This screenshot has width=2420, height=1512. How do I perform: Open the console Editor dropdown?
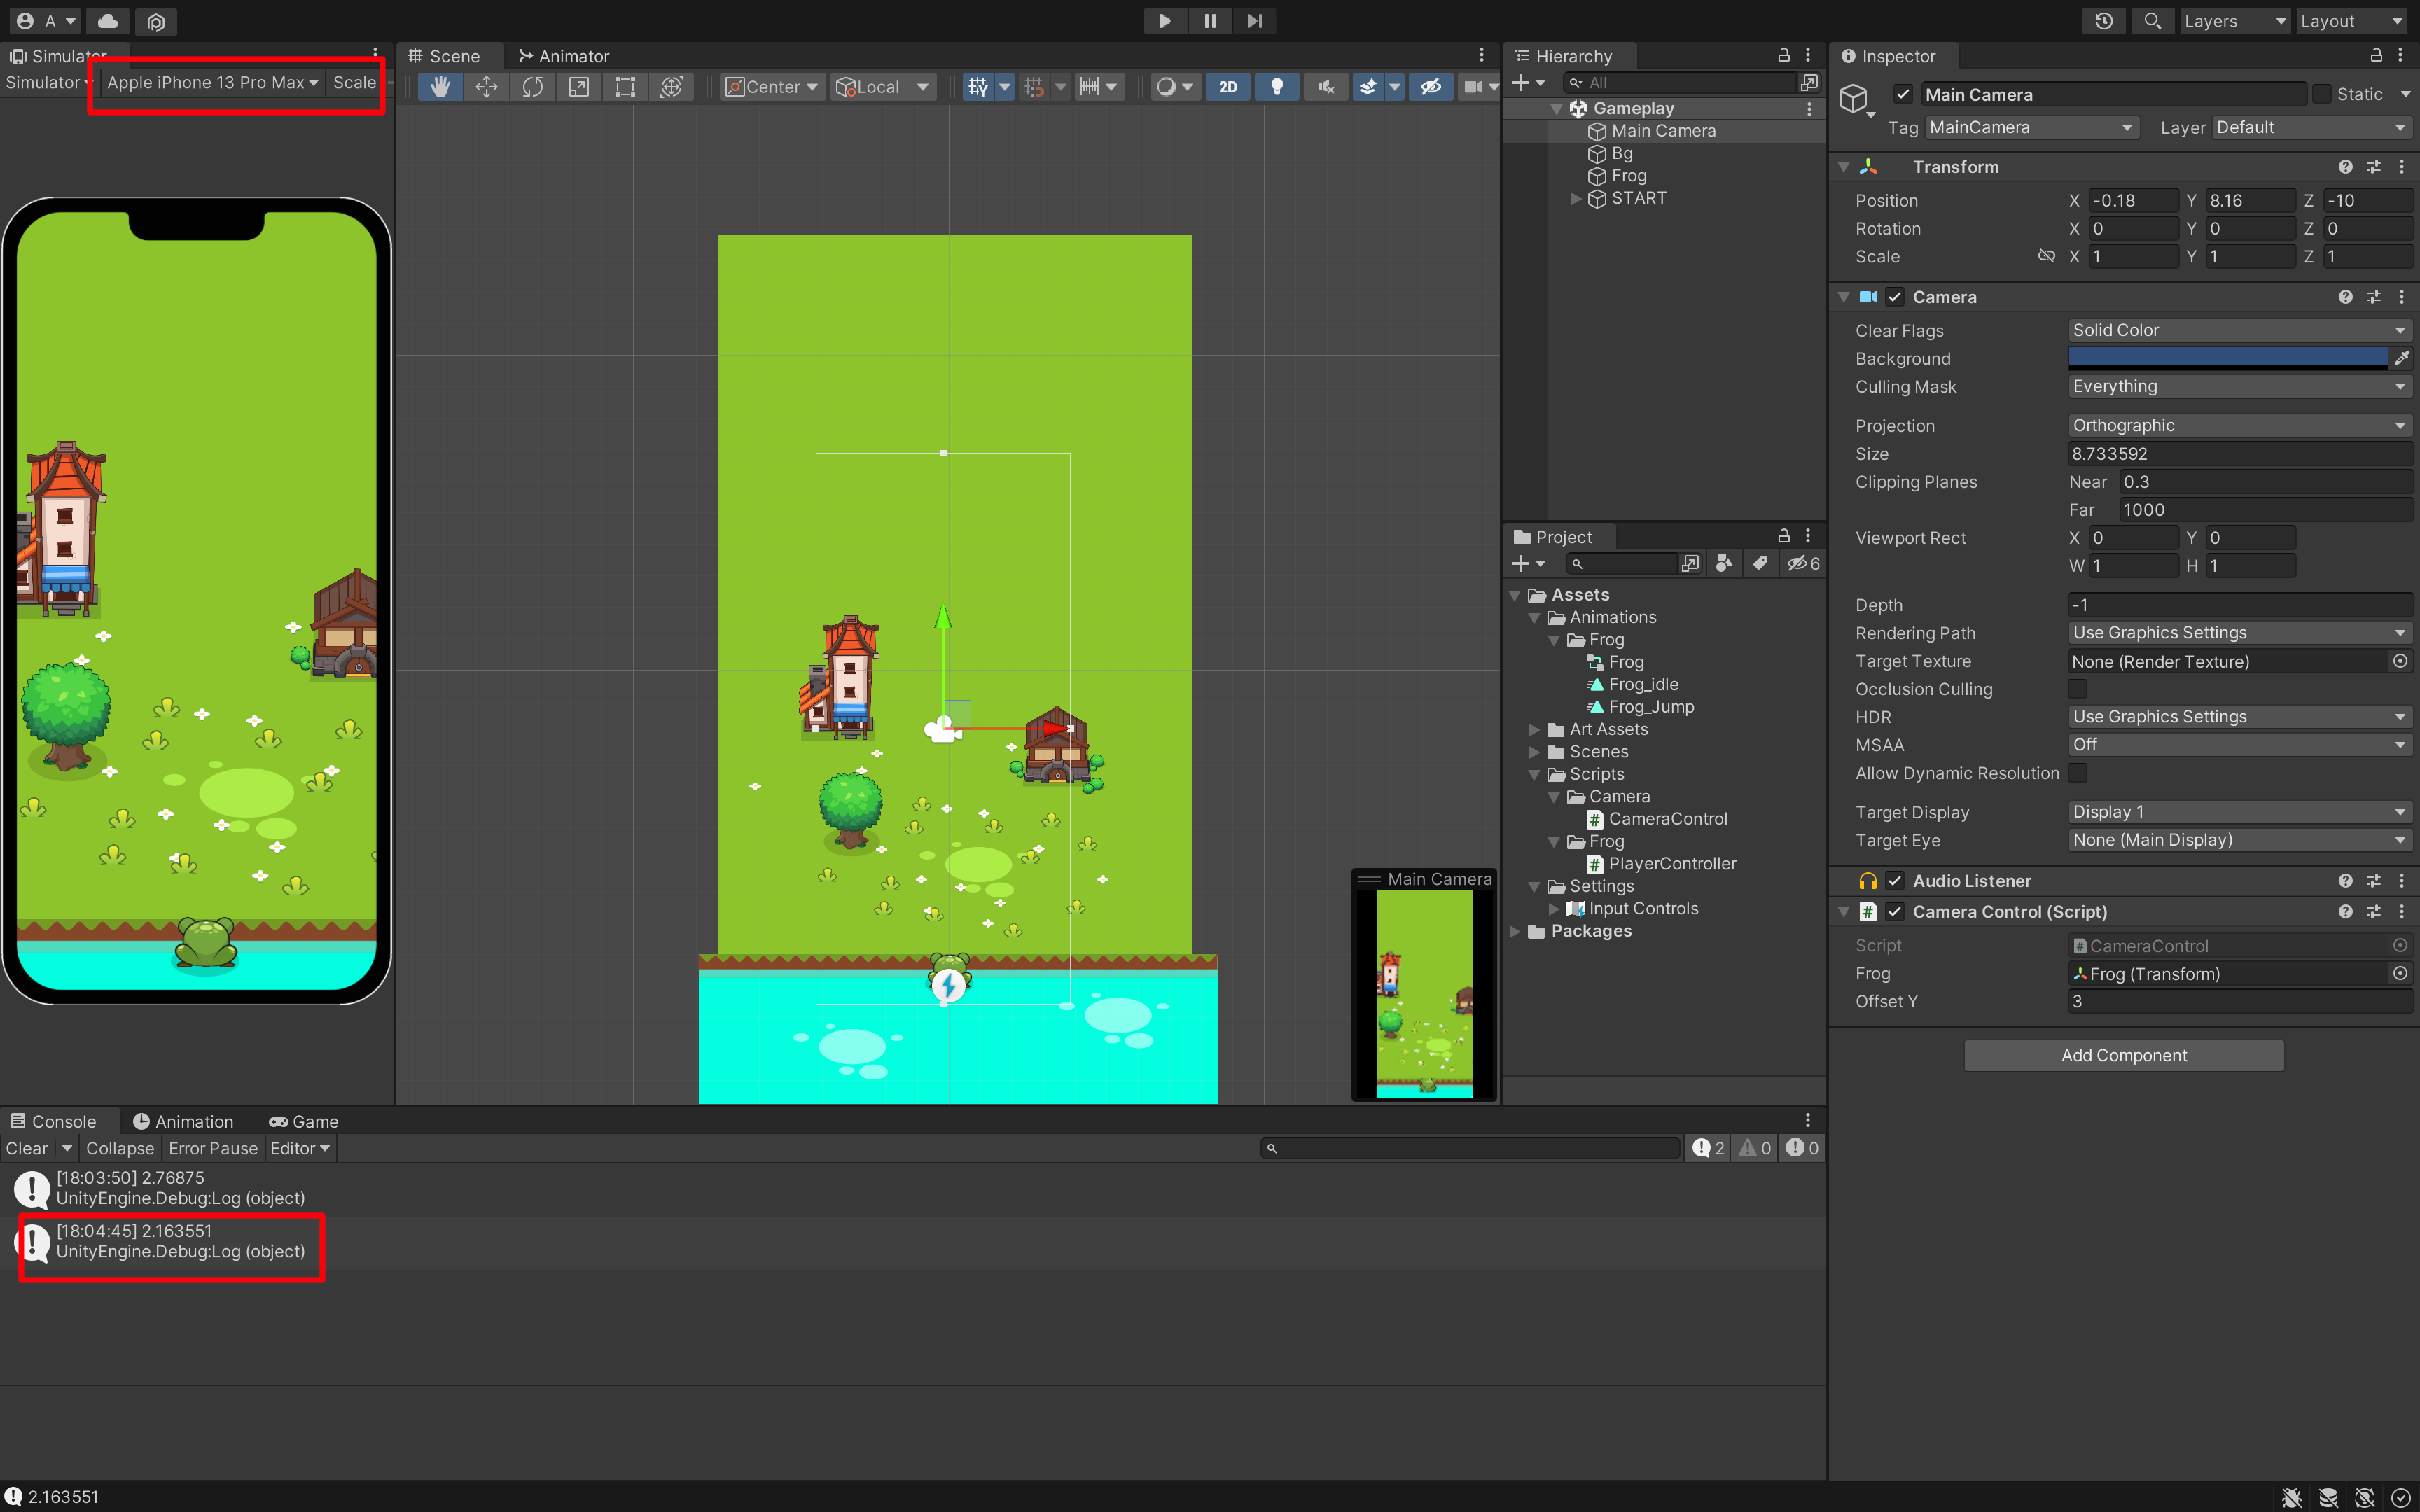[300, 1148]
